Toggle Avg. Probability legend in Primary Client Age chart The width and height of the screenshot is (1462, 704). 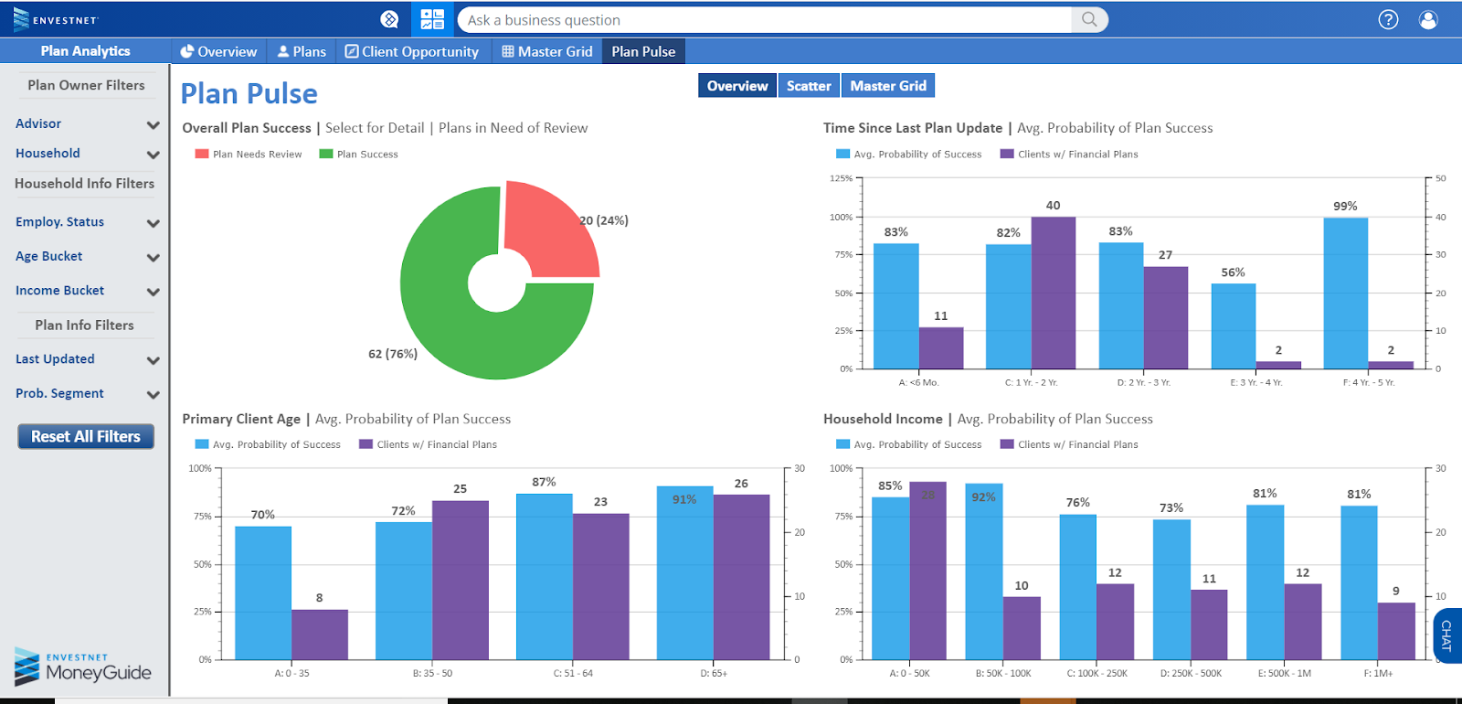point(268,445)
